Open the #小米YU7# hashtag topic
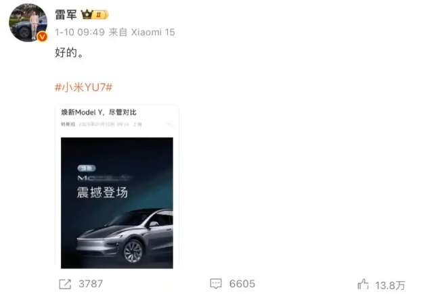444x294 pixels. pyautogui.click(x=83, y=87)
